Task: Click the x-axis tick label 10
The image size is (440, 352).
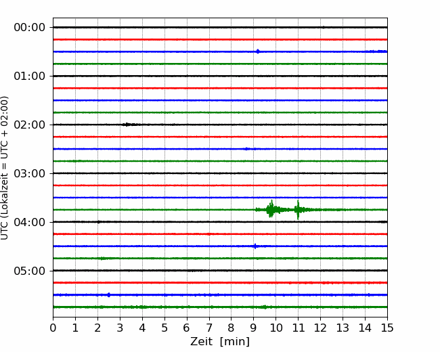Action: point(276,328)
